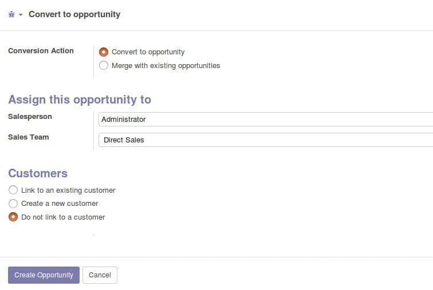Click the Salesperson field label
The image size is (433, 290).
30,117
